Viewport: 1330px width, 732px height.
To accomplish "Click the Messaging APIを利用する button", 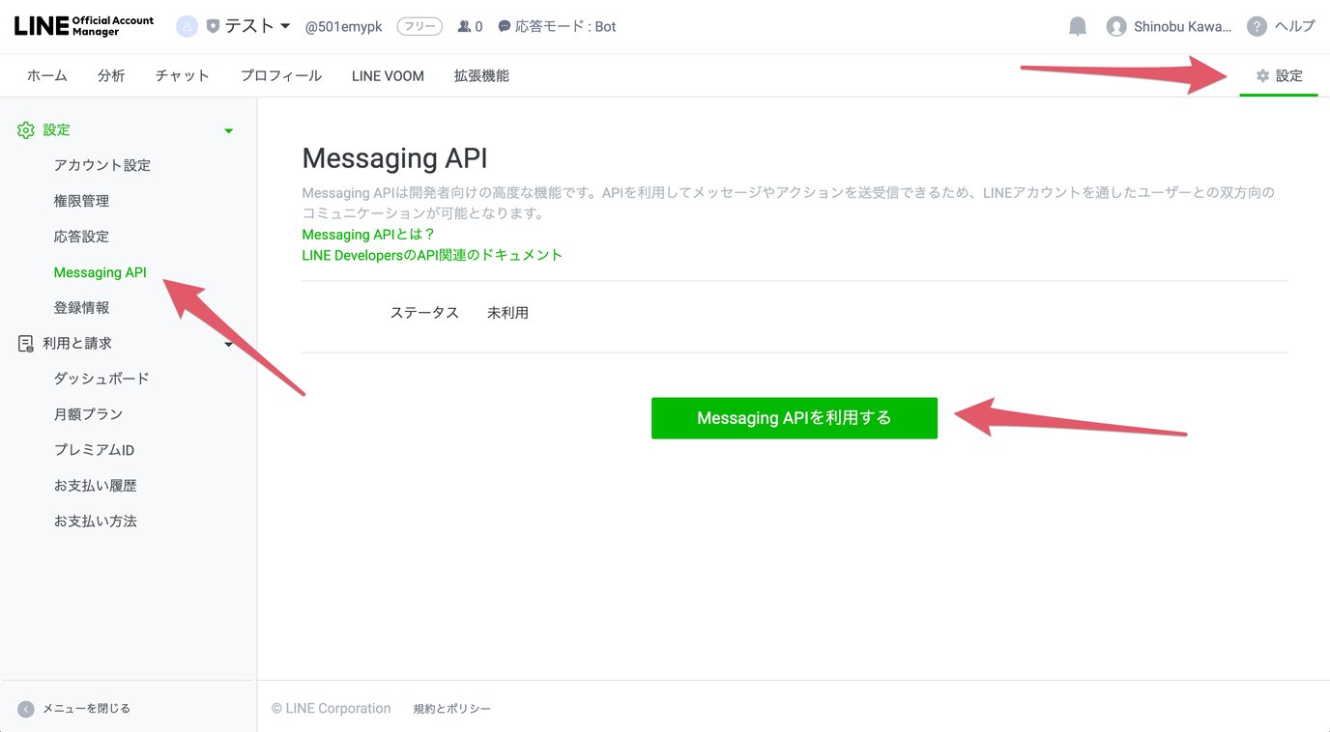I will (x=794, y=418).
